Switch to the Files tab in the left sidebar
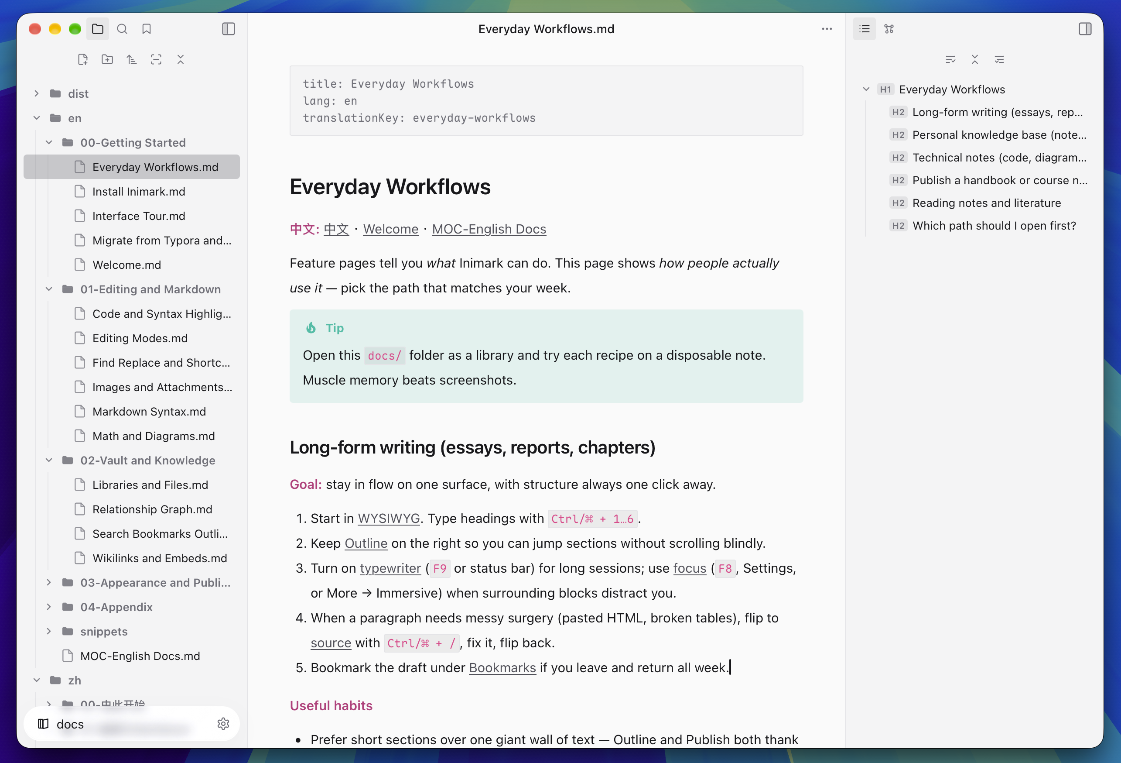The height and width of the screenshot is (763, 1121). pyautogui.click(x=98, y=29)
